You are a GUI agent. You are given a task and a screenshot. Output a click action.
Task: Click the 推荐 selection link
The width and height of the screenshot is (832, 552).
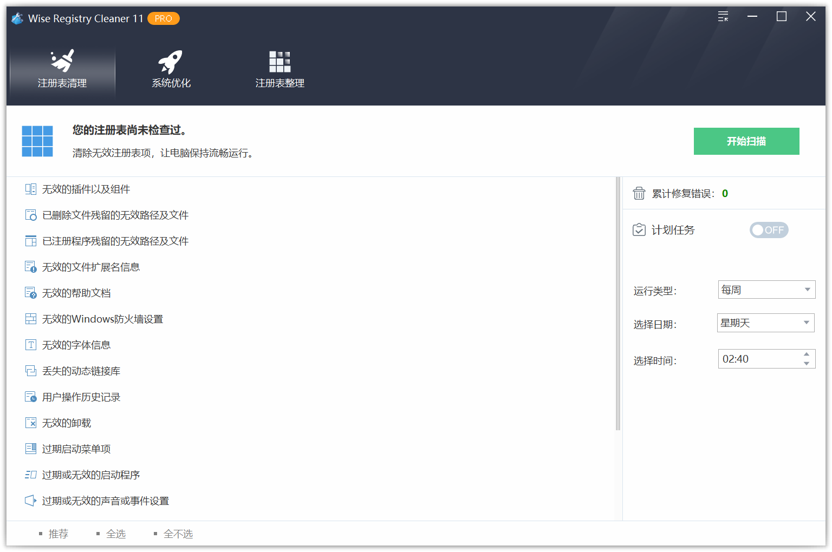[x=58, y=534]
